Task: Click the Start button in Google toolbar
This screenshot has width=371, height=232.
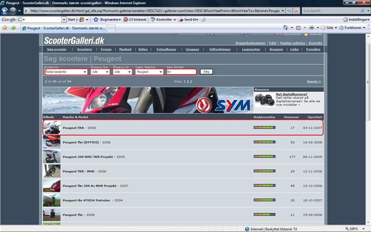Action: coord(71,19)
